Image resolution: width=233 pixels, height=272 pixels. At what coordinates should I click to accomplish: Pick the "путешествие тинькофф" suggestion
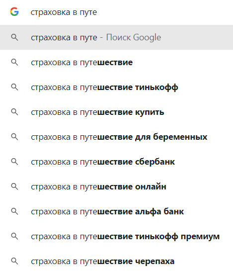pyautogui.click(x=116, y=87)
